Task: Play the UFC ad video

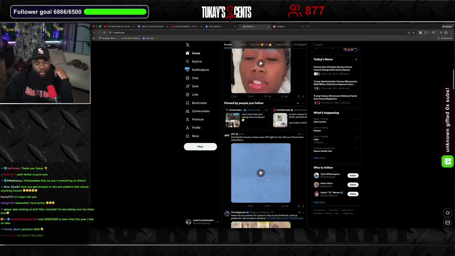Action: point(261,173)
